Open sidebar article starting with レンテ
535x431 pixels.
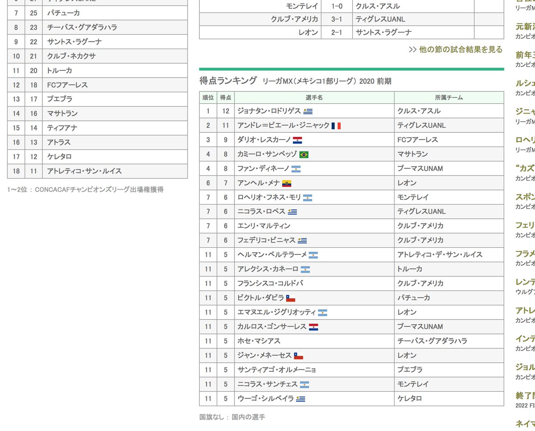[x=525, y=282]
